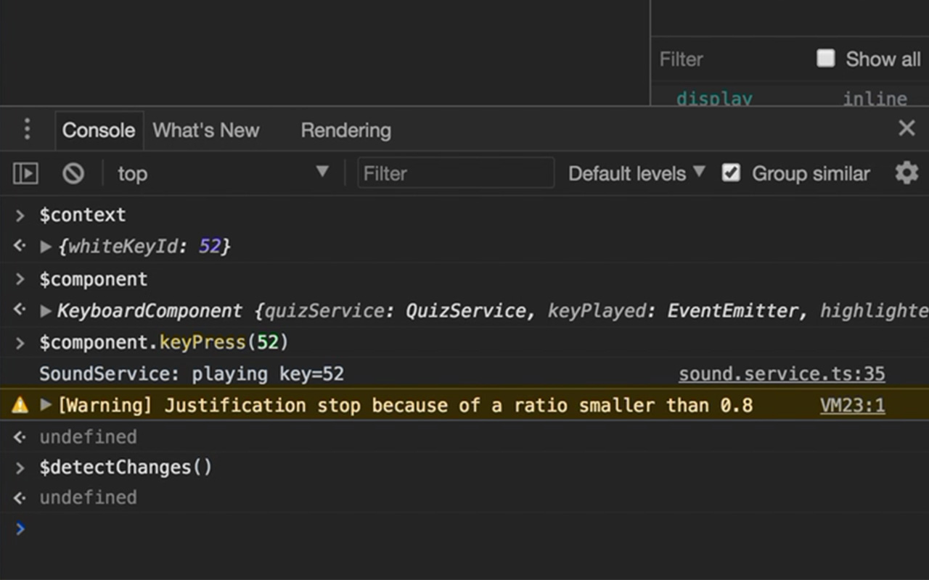Expand the {whiteKeyId: 52} object

(46, 246)
